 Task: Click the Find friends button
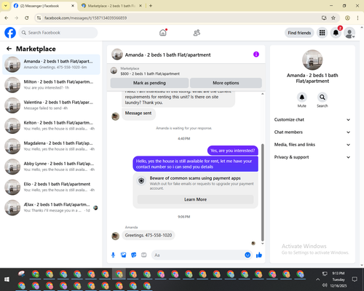tap(299, 33)
